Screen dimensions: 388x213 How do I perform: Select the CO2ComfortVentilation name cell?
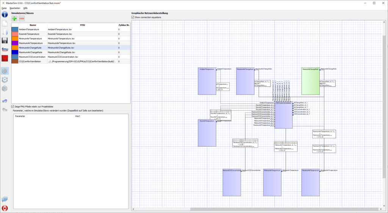(x=33, y=61)
